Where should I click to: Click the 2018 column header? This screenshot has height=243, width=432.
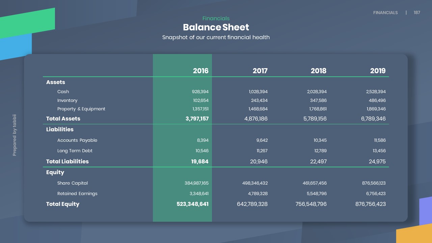[318, 71]
